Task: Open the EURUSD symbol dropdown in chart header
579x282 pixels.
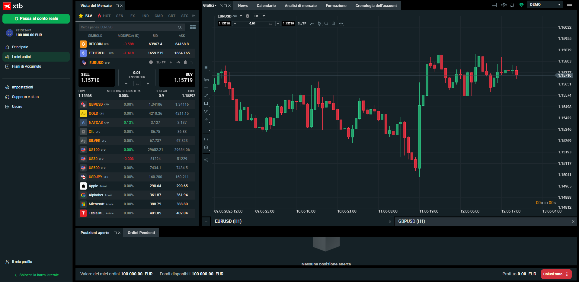Action: pyautogui.click(x=241, y=16)
